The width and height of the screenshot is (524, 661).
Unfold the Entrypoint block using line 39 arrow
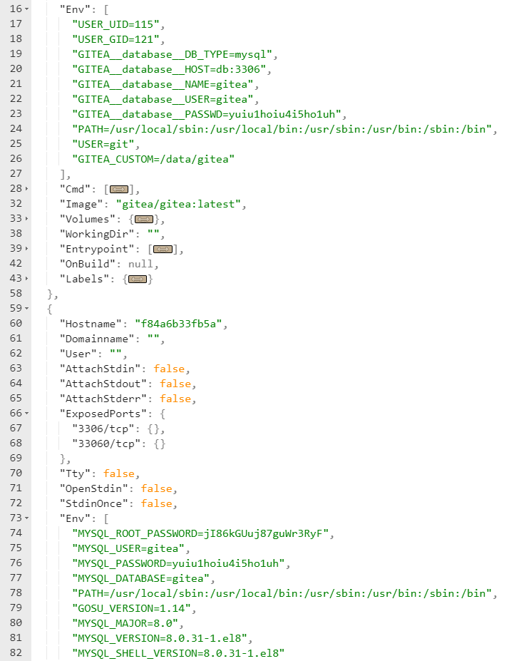click(x=27, y=249)
